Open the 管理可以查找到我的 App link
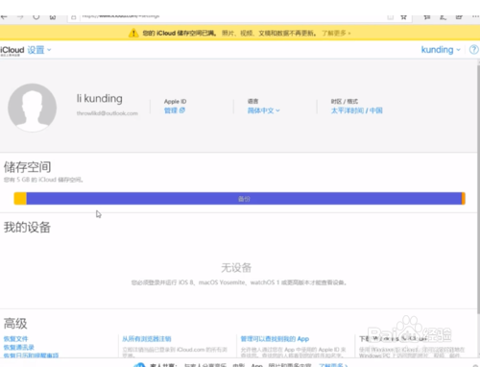480x367 pixels. pos(275,339)
